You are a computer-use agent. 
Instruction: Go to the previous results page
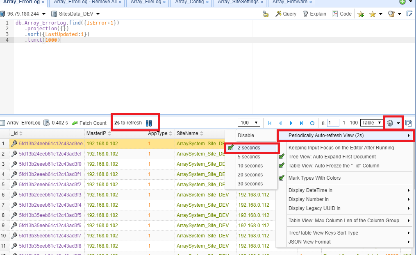[x=280, y=123]
